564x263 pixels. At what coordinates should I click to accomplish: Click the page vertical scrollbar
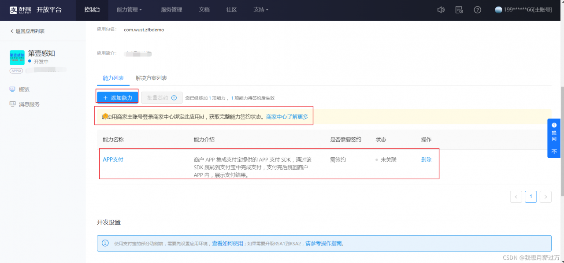pyautogui.click(x=562, y=141)
